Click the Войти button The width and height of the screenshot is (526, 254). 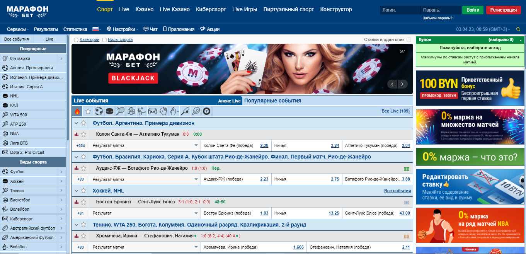coord(473,10)
